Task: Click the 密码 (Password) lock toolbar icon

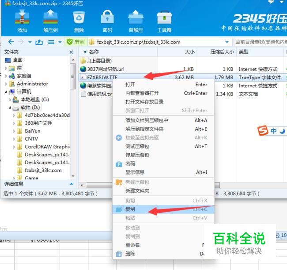Action: click(107, 17)
